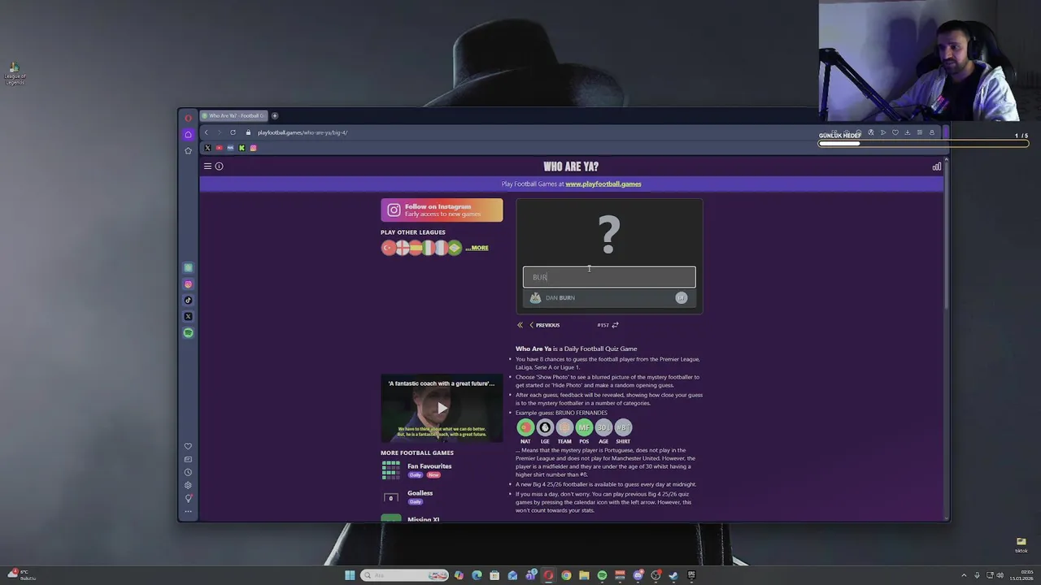Open the YouTube bookmark

(x=219, y=148)
